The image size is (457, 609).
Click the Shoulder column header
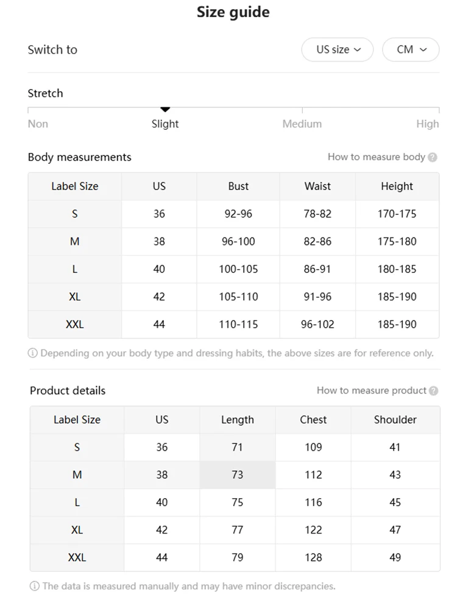click(x=395, y=420)
